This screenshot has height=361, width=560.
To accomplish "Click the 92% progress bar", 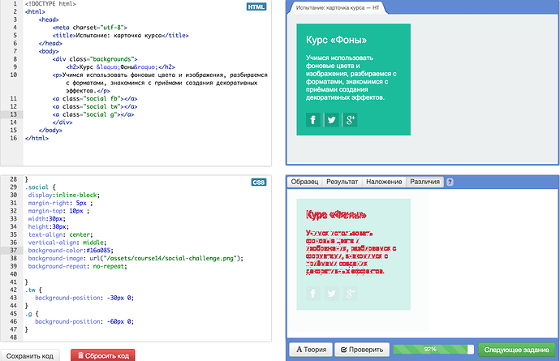I will (x=433, y=349).
